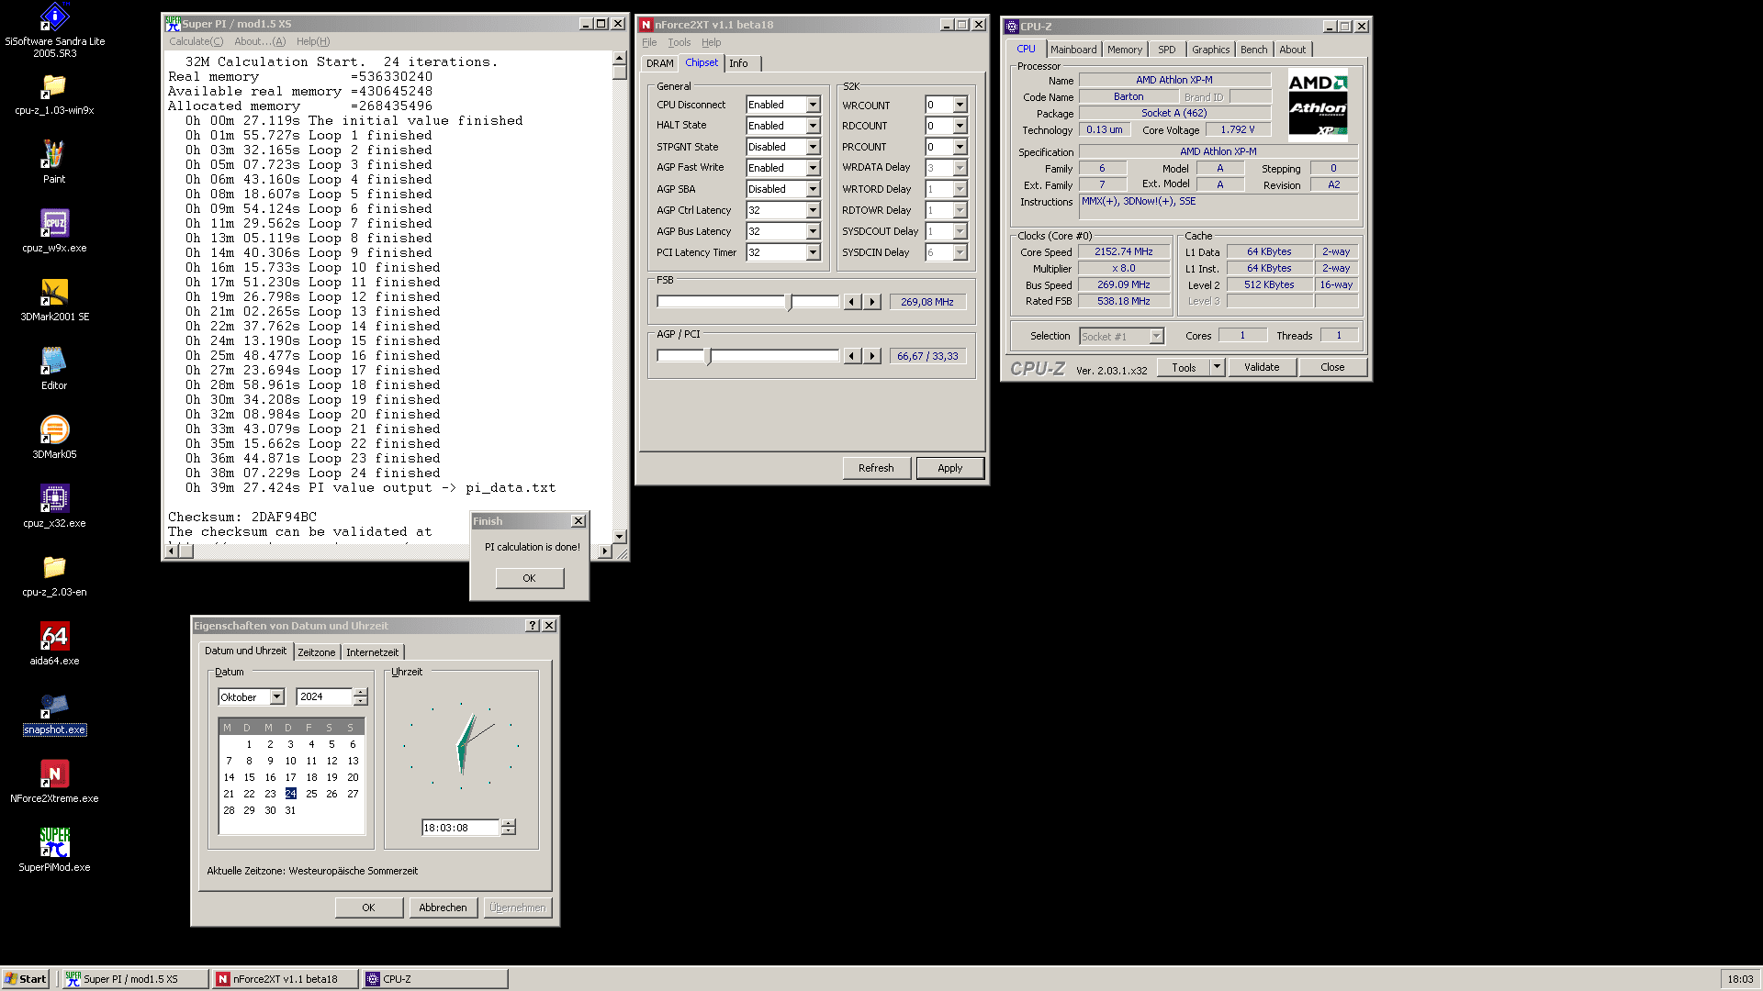The height and width of the screenshot is (991, 1763).
Task: Open Mainboard tab in CPU-Z
Action: pyautogui.click(x=1073, y=50)
